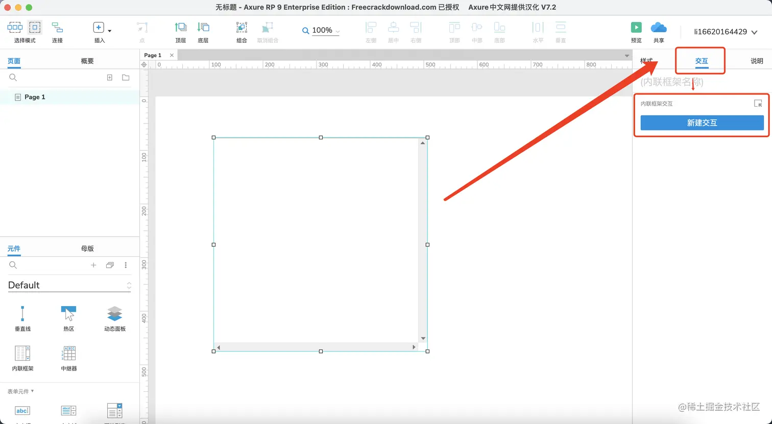Click the Page 1 canvas tab
Image resolution: width=772 pixels, height=424 pixels.
(x=153, y=55)
